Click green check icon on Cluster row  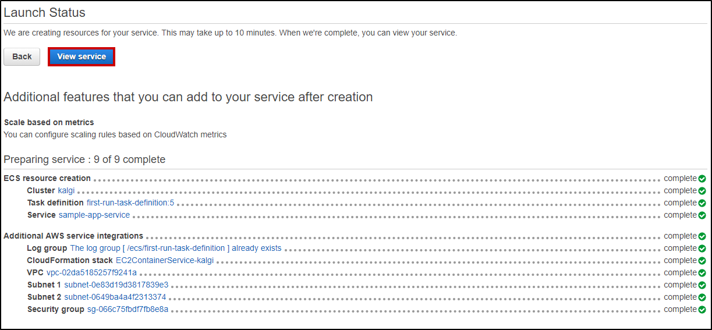702,191
